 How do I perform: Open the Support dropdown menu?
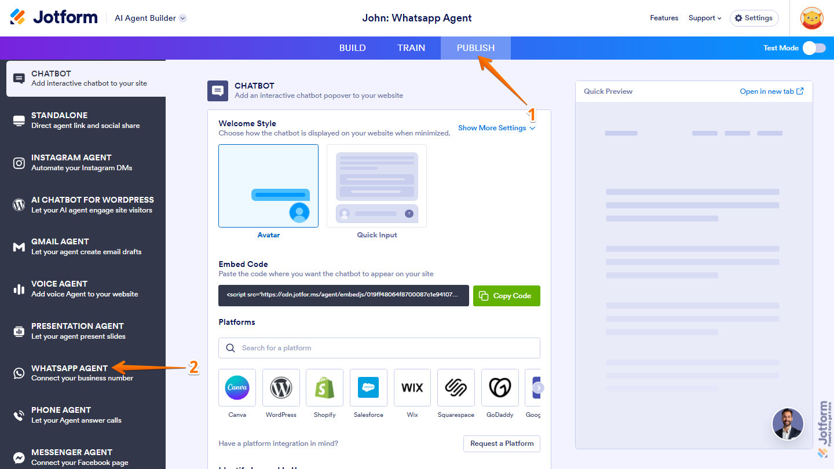(x=705, y=18)
